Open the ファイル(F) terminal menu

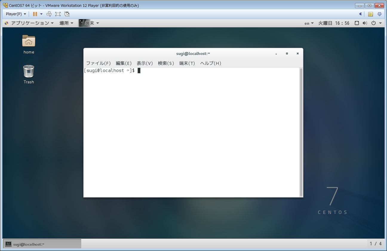pos(98,63)
